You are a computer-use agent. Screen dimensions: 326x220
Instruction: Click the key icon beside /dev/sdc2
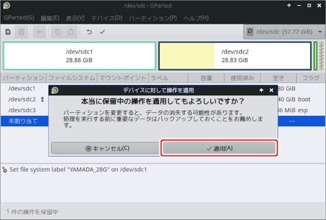tap(42, 100)
